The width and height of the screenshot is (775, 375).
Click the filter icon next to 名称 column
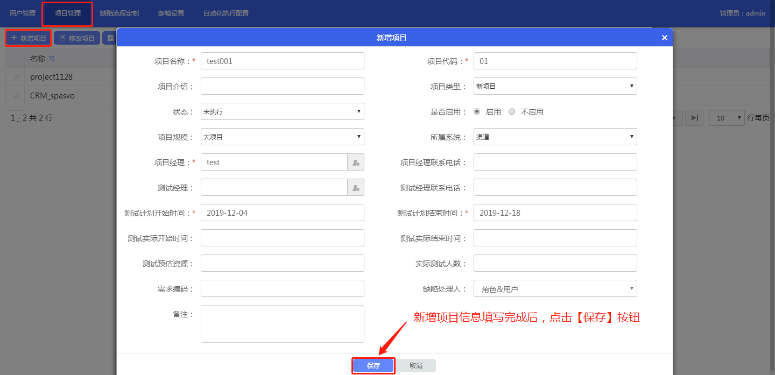pos(52,58)
